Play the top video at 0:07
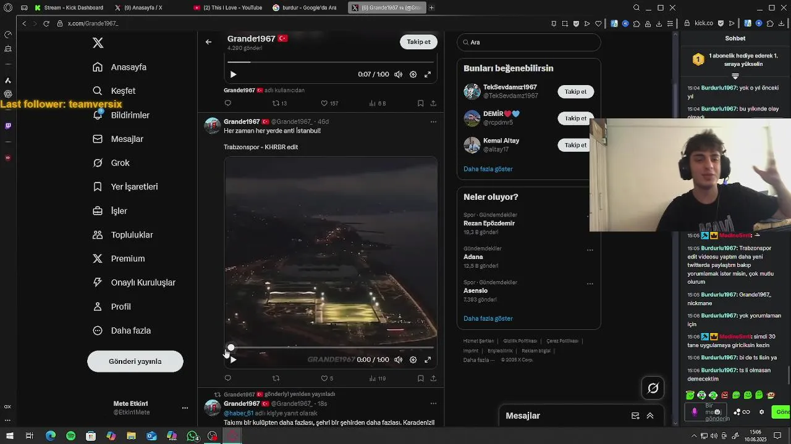This screenshot has width=791, height=444. pos(233,74)
